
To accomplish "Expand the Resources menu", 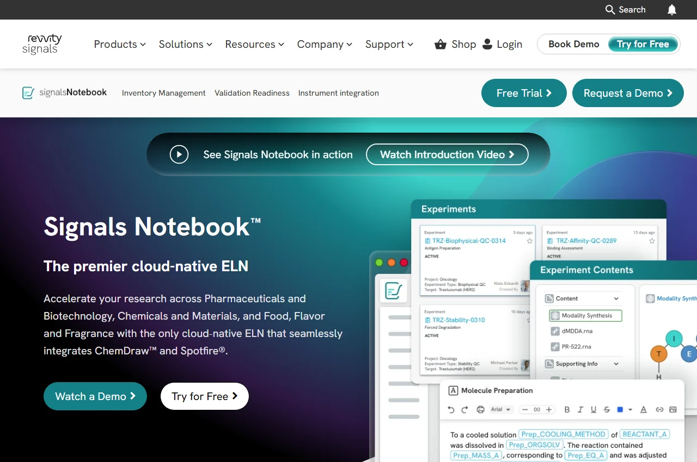I will pos(255,45).
